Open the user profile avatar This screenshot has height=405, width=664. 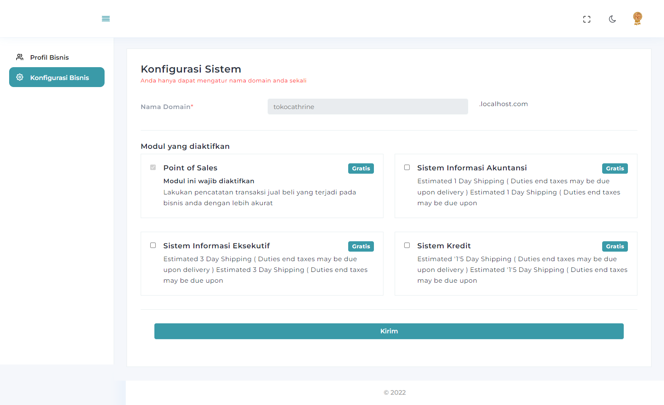(x=637, y=19)
